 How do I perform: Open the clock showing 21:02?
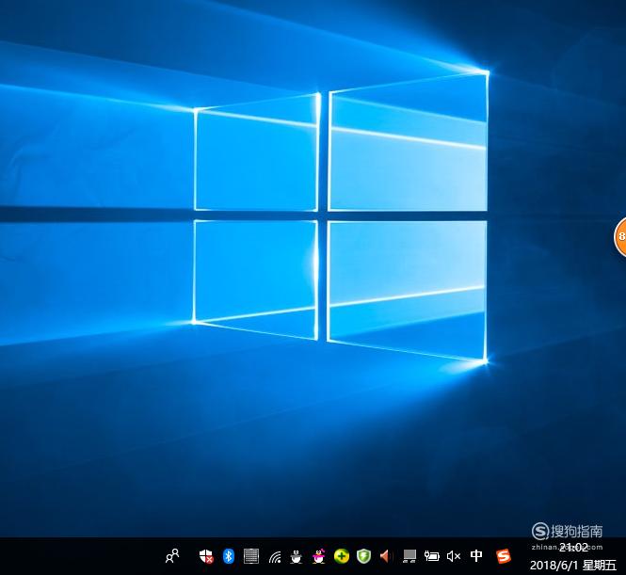tap(573, 548)
